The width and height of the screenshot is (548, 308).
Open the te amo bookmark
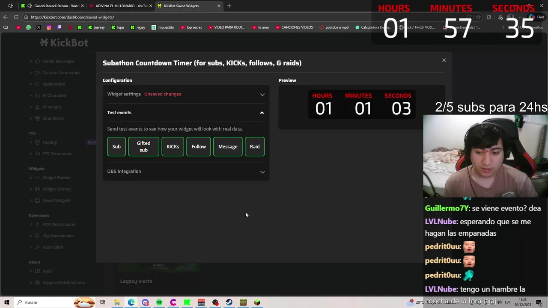260,27
